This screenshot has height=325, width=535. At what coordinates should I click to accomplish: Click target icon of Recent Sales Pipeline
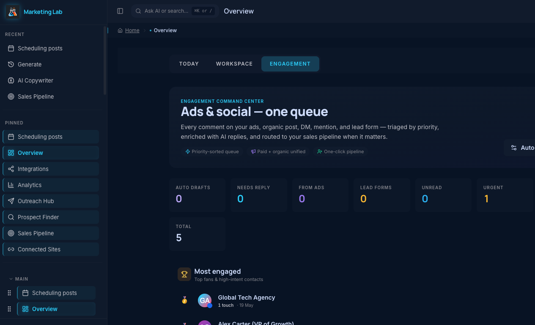click(x=11, y=96)
